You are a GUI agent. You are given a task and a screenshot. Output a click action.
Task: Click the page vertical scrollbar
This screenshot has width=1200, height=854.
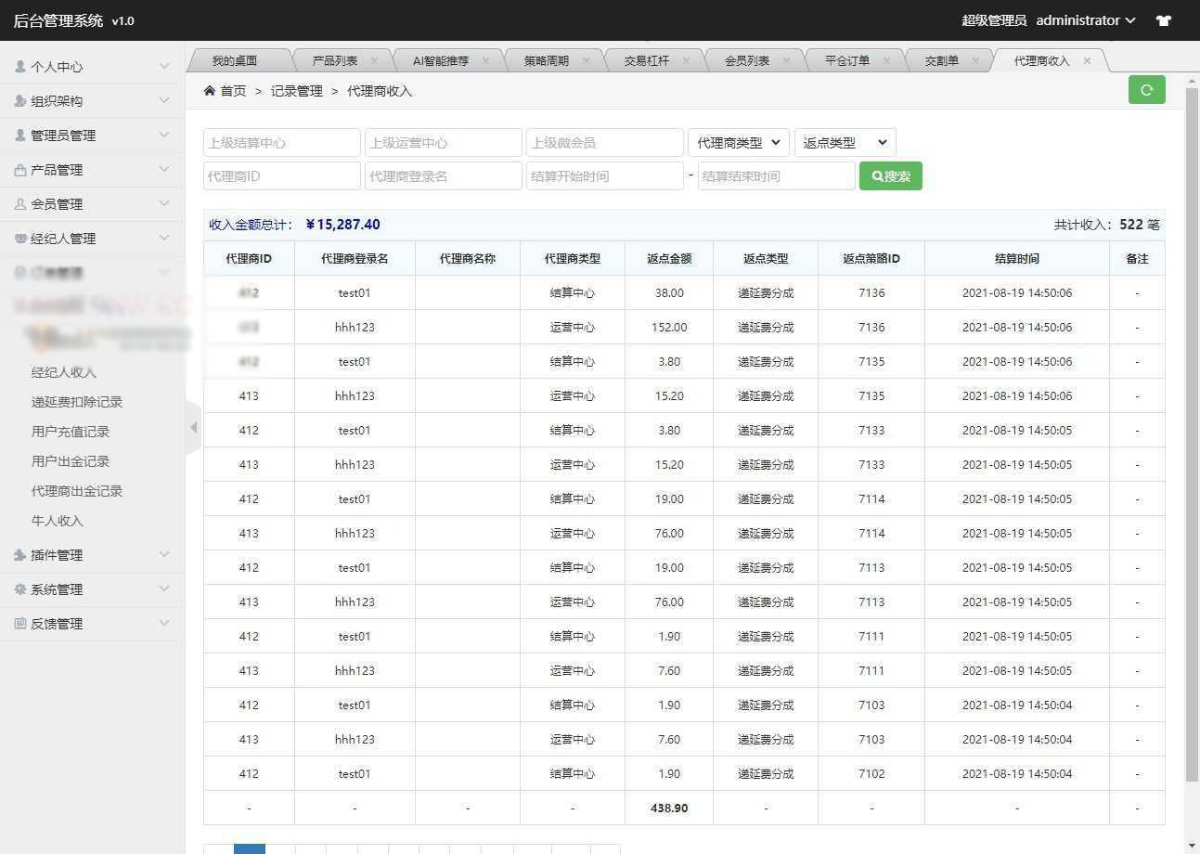pos(1192,436)
